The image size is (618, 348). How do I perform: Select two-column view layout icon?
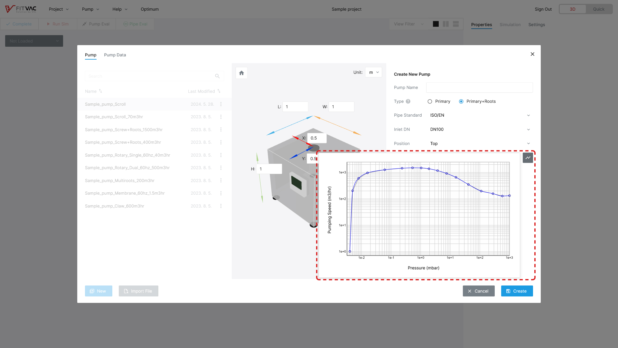446,24
